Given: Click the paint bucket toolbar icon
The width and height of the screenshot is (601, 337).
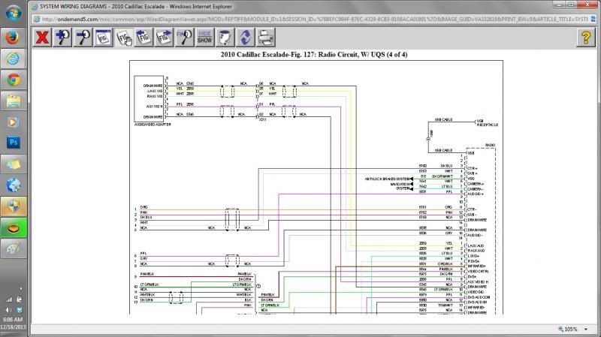Looking at the screenshot, I should (225, 38).
